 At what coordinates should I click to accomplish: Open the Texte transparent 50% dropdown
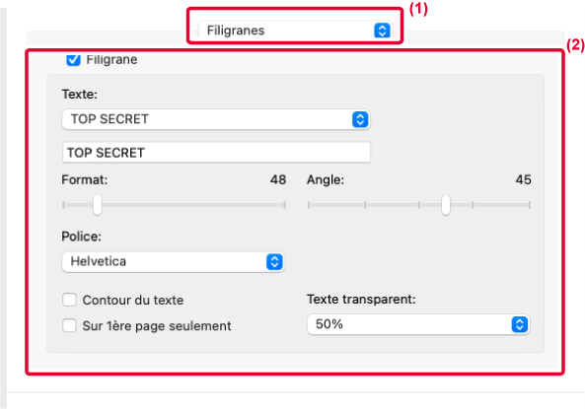coord(418,324)
